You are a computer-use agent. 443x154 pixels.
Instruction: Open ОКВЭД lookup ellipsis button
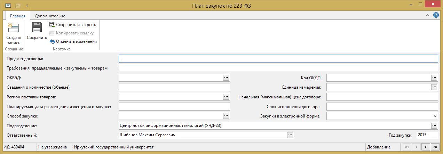pyautogui.click(x=226, y=78)
